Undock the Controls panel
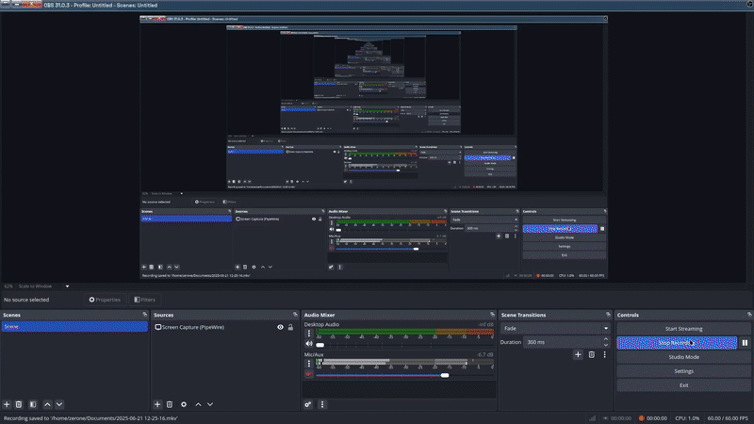The image size is (754, 424). click(x=749, y=315)
